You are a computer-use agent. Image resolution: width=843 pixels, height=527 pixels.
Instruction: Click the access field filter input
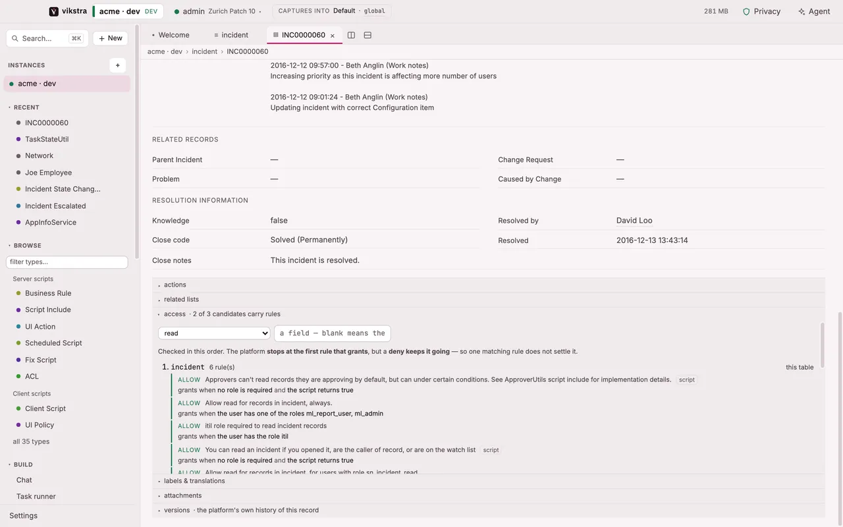333,333
